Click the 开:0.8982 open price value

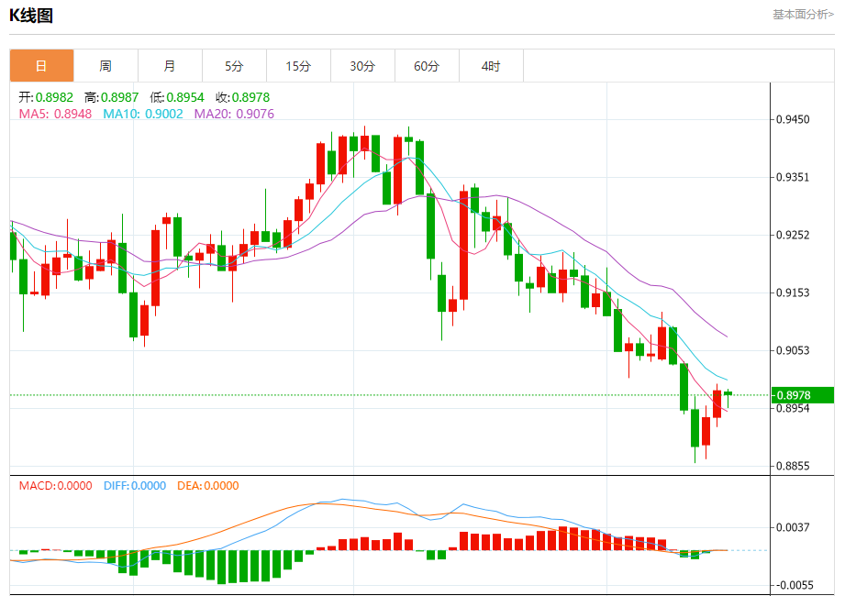[46, 97]
